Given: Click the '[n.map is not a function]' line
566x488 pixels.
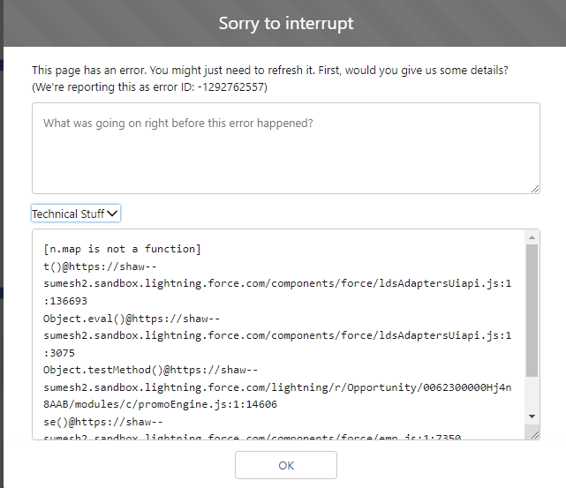Looking at the screenshot, I should (x=122, y=249).
